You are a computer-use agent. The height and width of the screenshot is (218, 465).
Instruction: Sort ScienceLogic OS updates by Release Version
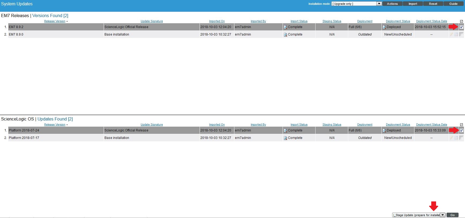55,125
